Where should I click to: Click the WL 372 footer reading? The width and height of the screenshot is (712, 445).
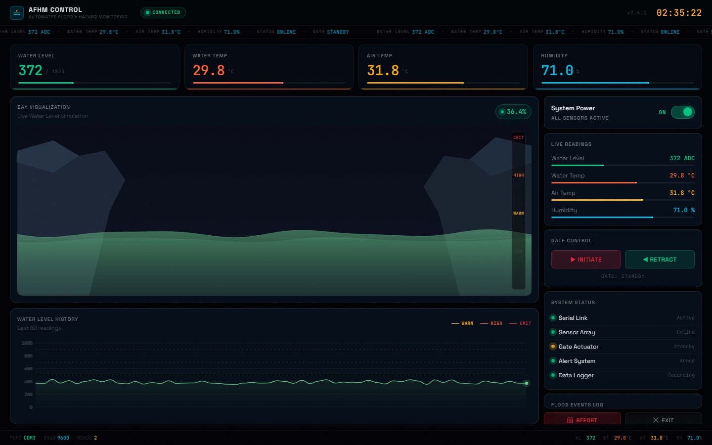pyautogui.click(x=585, y=438)
